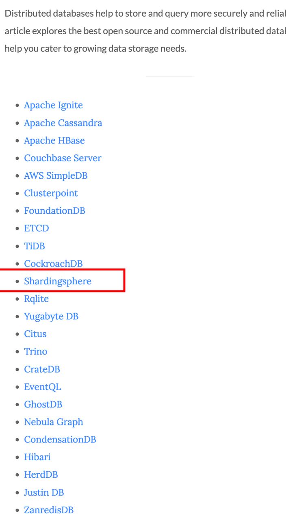Viewport: 286px width, 520px height.
Task: Open Couchbase Server link
Action: (63, 158)
